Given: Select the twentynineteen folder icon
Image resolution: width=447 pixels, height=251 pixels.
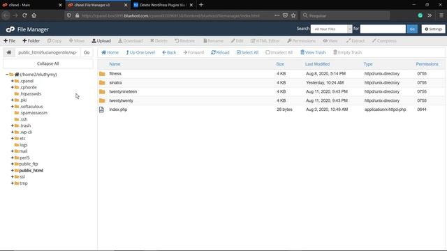Looking at the screenshot, I should [102, 91].
